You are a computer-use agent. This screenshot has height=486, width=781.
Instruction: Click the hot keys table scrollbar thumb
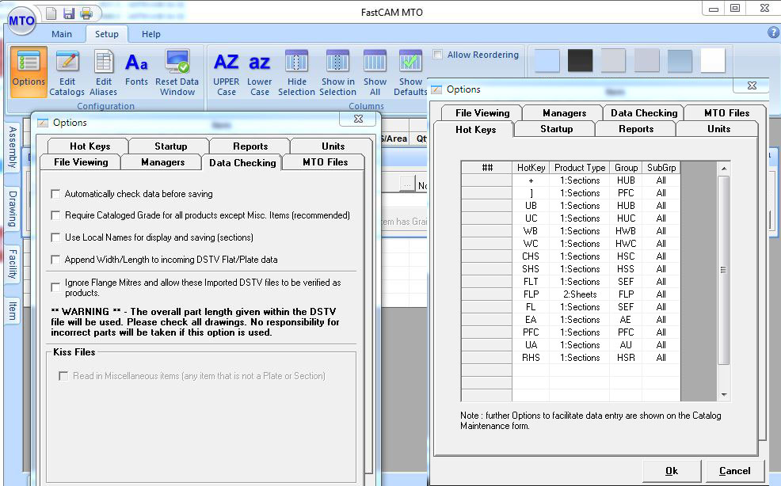pyautogui.click(x=724, y=270)
